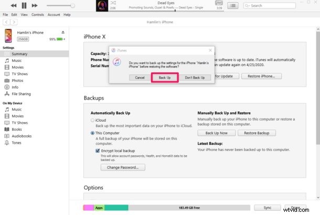Click Cancel in the iTunes dialog
The image size is (320, 215).
coord(140,78)
